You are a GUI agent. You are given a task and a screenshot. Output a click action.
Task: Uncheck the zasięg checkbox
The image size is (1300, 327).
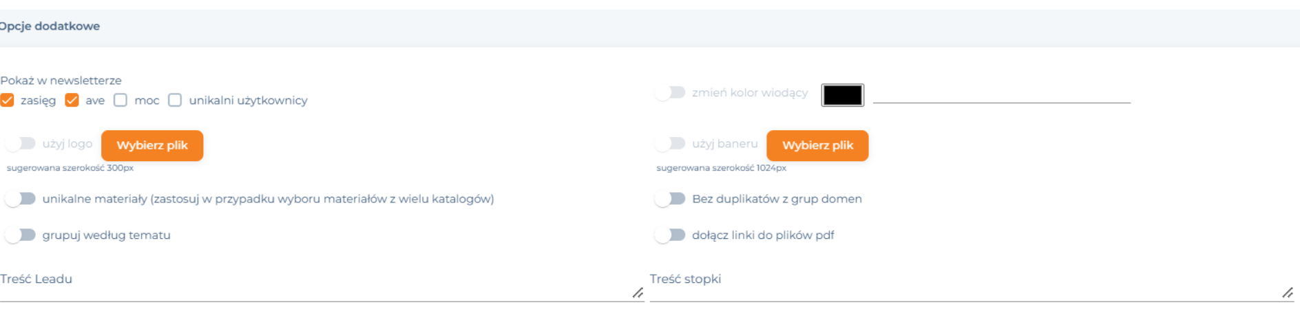click(x=7, y=101)
